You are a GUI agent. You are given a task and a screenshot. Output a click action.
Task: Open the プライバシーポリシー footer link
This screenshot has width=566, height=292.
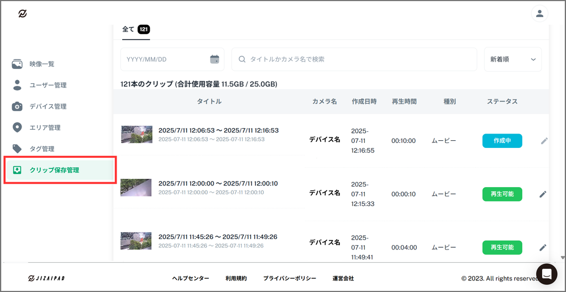click(290, 279)
